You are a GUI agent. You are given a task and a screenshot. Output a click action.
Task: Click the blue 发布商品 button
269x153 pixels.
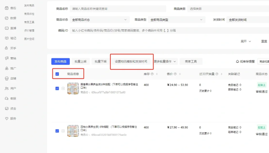60,61
